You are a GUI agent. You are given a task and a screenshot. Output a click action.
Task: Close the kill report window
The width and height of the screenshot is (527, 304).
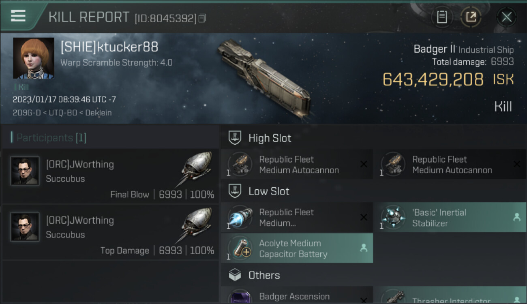[x=506, y=17]
